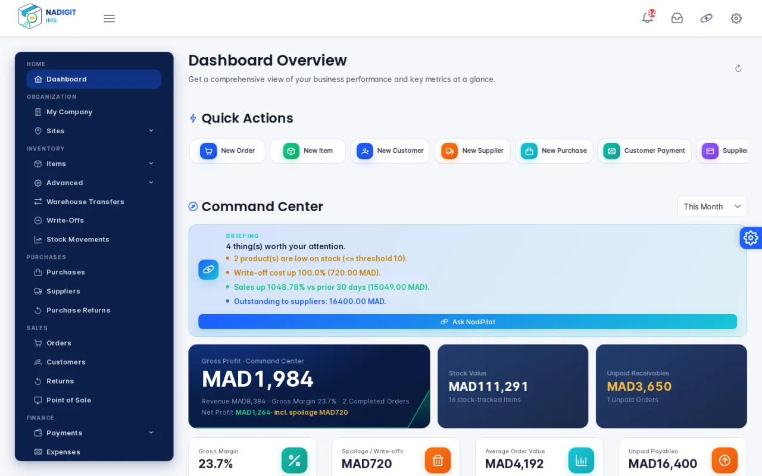This screenshot has width=762, height=476.
Task: Open the notifications bell icon
Action: pyautogui.click(x=648, y=18)
